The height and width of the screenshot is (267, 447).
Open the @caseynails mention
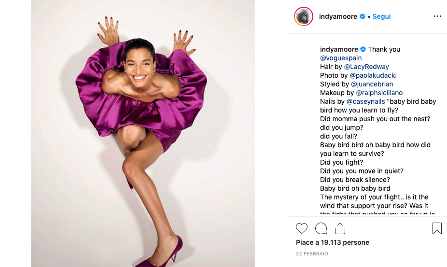[x=365, y=101]
